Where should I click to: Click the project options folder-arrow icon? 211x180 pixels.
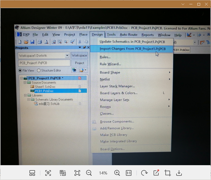(x=81, y=70)
